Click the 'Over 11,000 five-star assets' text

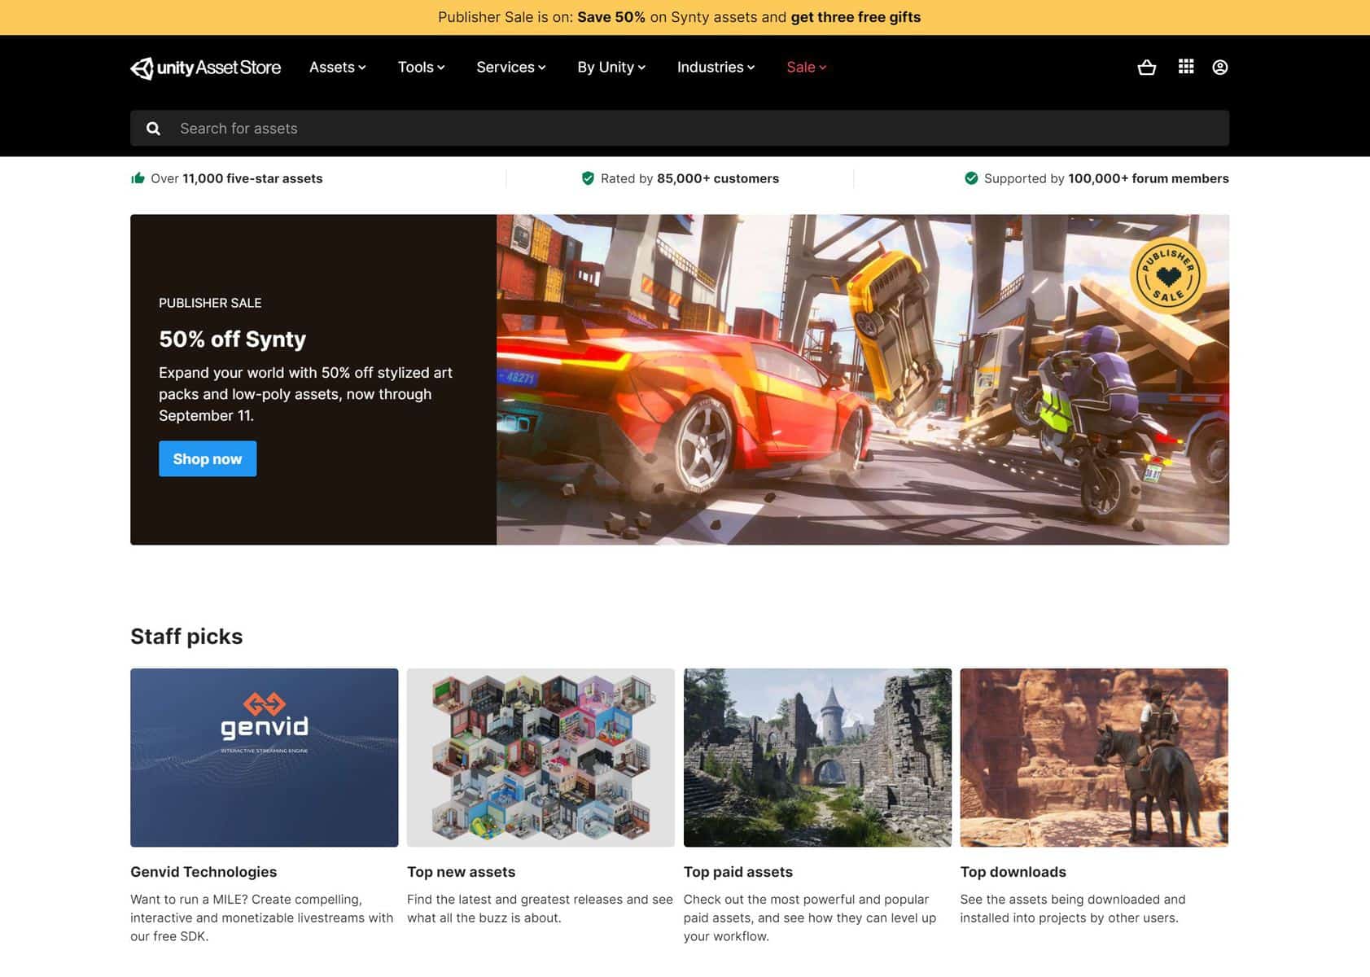[x=237, y=178]
